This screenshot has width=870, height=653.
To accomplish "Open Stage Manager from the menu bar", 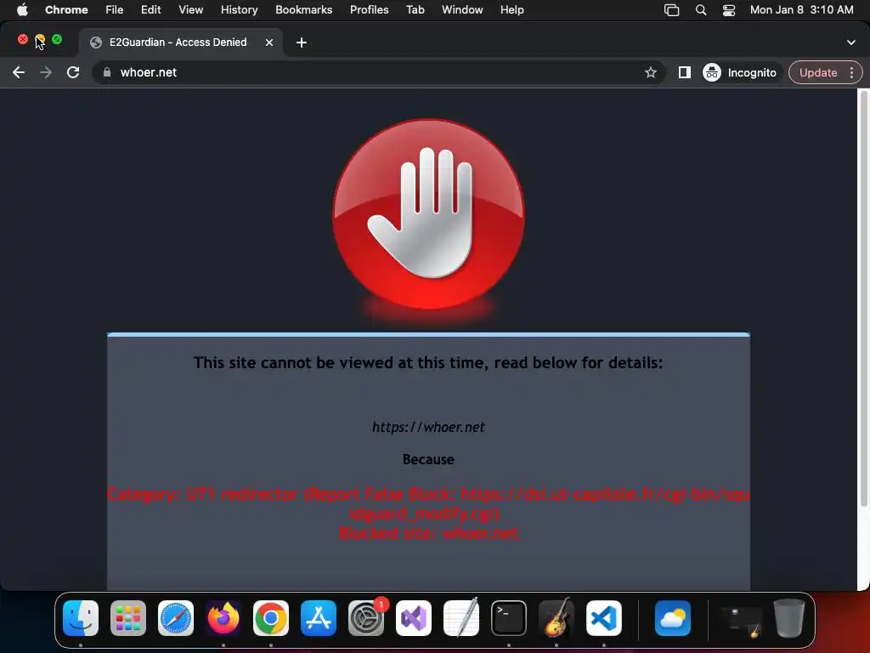I will (671, 10).
